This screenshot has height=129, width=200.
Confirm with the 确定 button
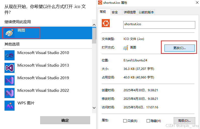point(65,120)
